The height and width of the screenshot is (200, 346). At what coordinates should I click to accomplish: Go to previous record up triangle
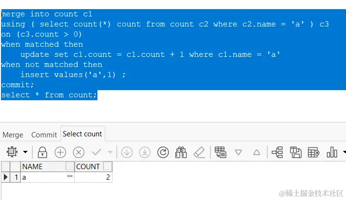(257, 152)
